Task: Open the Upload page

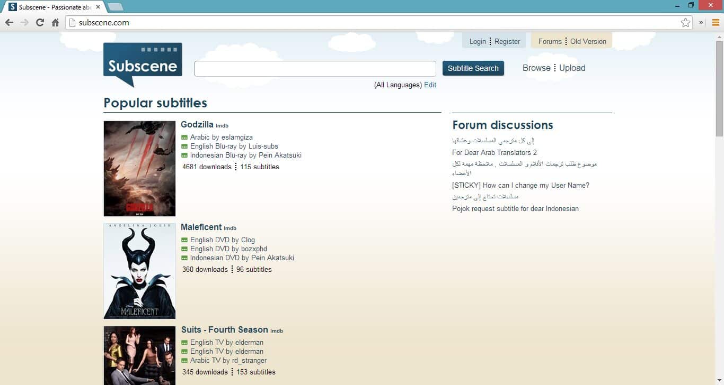Action: click(x=572, y=68)
